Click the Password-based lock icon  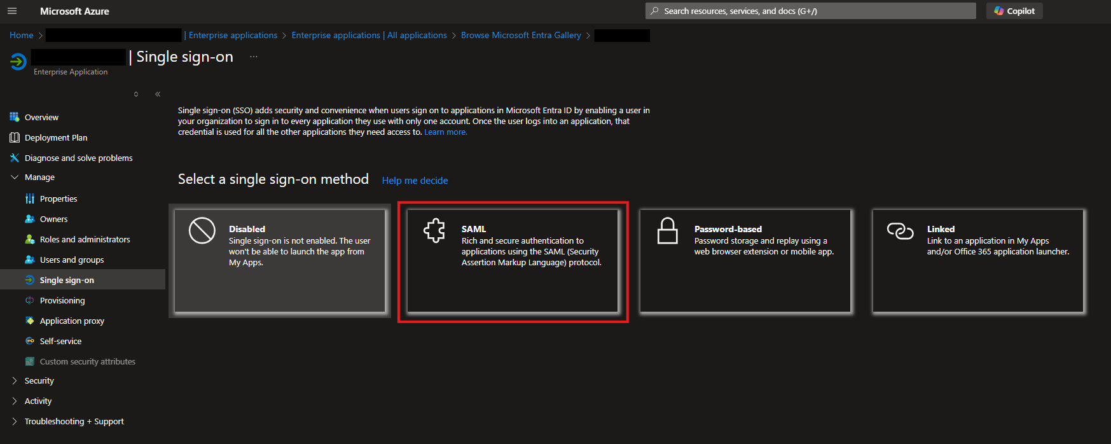click(x=668, y=230)
